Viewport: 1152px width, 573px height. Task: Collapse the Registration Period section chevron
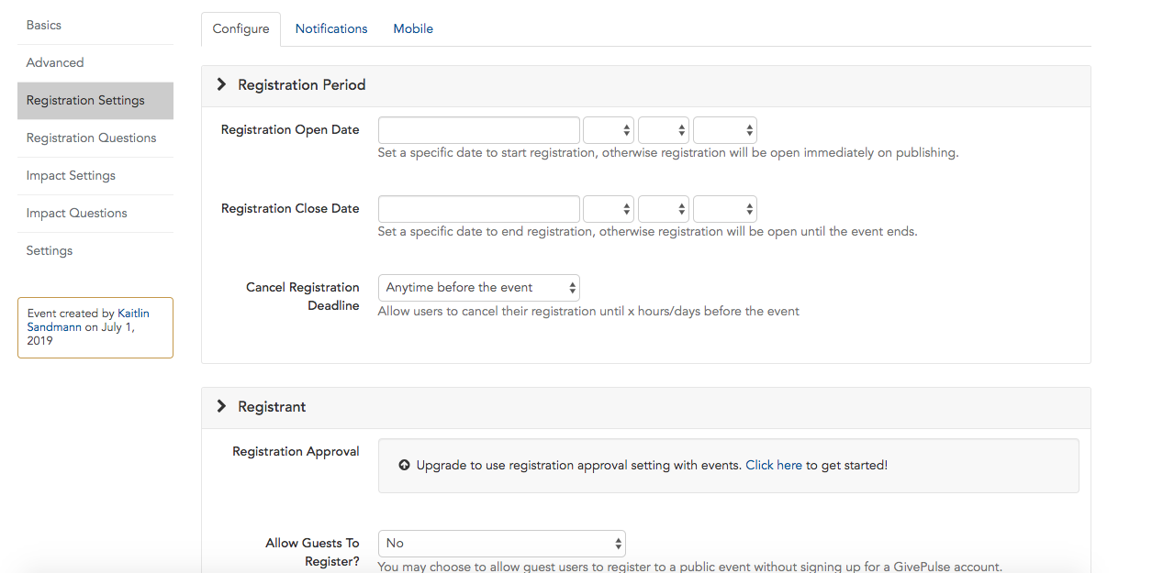click(221, 84)
